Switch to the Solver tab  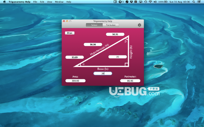click(94, 25)
